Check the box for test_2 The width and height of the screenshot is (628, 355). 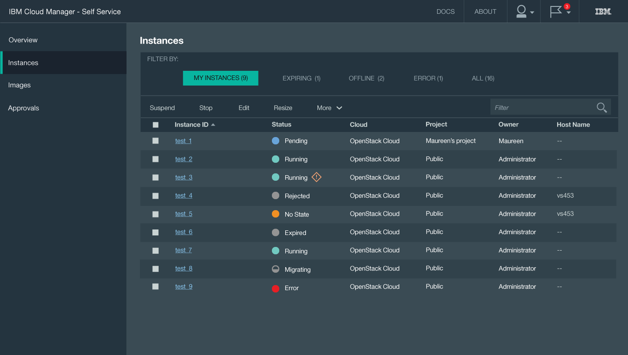[156, 159]
